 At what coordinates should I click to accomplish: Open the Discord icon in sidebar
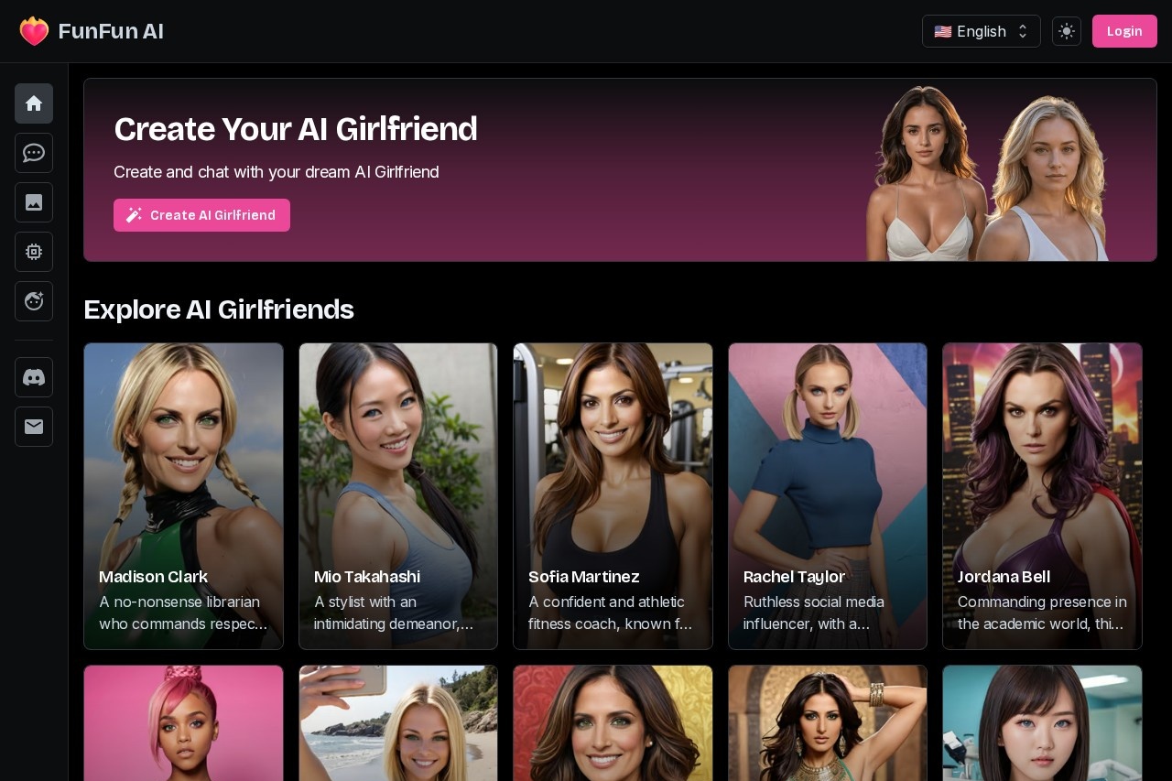click(x=34, y=377)
